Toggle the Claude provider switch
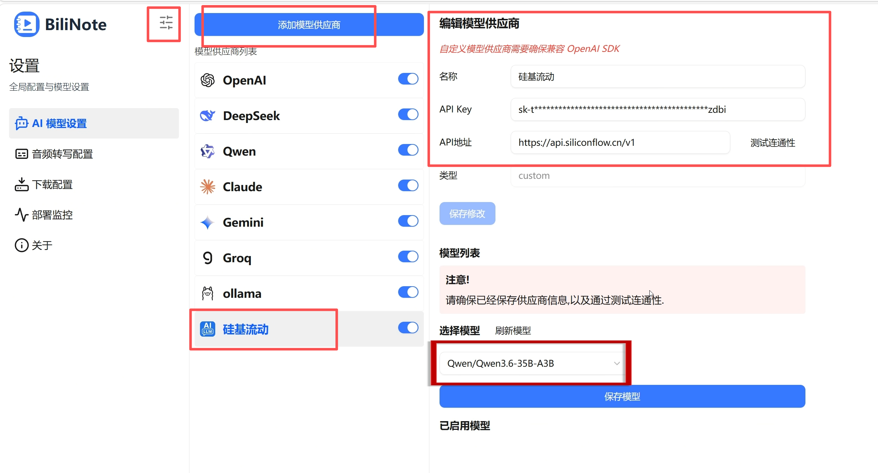 coord(408,185)
